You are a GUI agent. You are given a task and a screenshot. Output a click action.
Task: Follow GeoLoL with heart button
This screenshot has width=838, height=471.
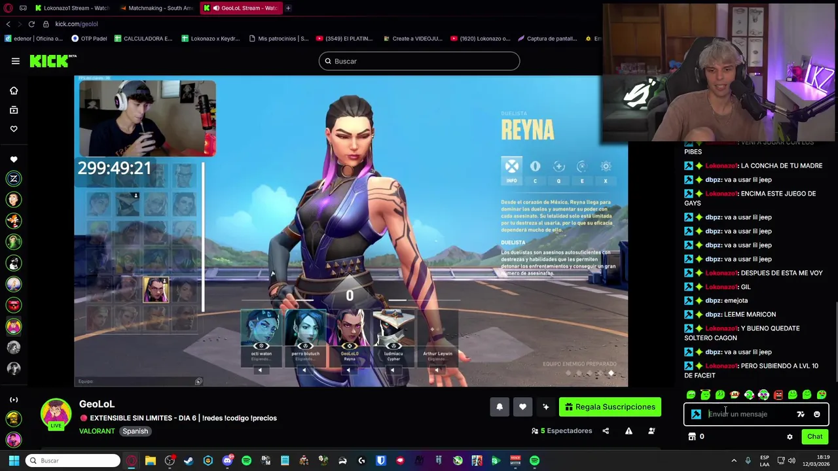point(522,407)
